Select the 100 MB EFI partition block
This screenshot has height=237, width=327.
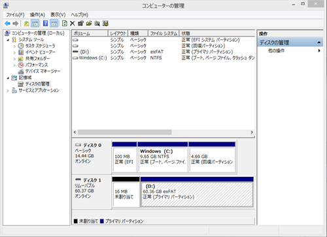(x=124, y=157)
